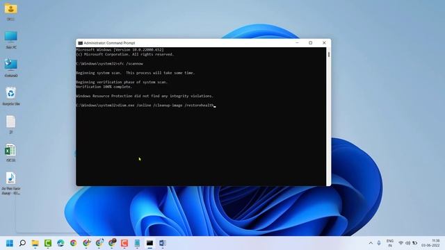Open taskbar Search magnifier
This screenshot has width=445, height=250.
22,243
